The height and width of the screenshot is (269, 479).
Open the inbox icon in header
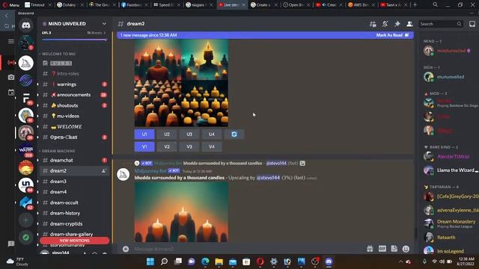point(472,24)
